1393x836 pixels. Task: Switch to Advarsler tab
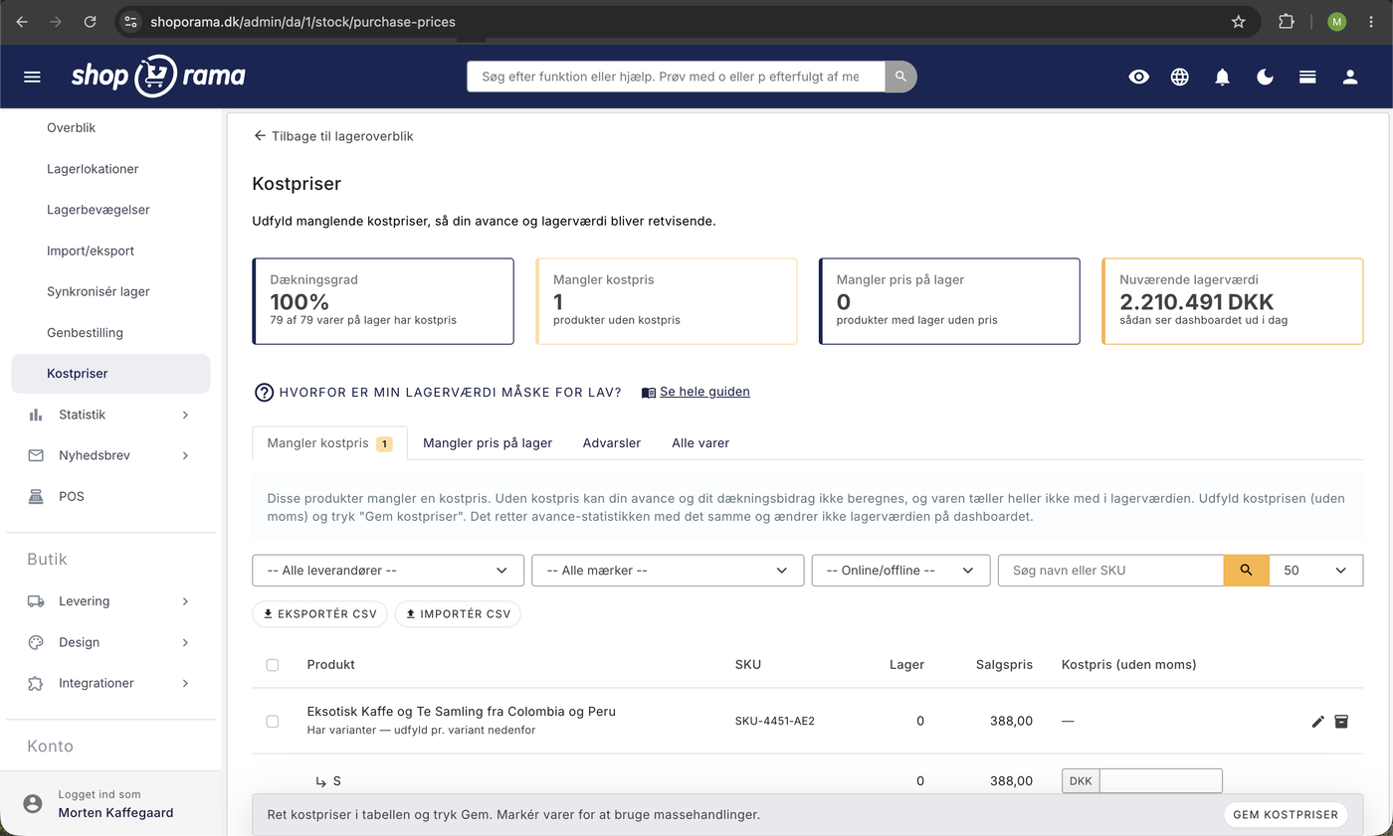coord(612,443)
